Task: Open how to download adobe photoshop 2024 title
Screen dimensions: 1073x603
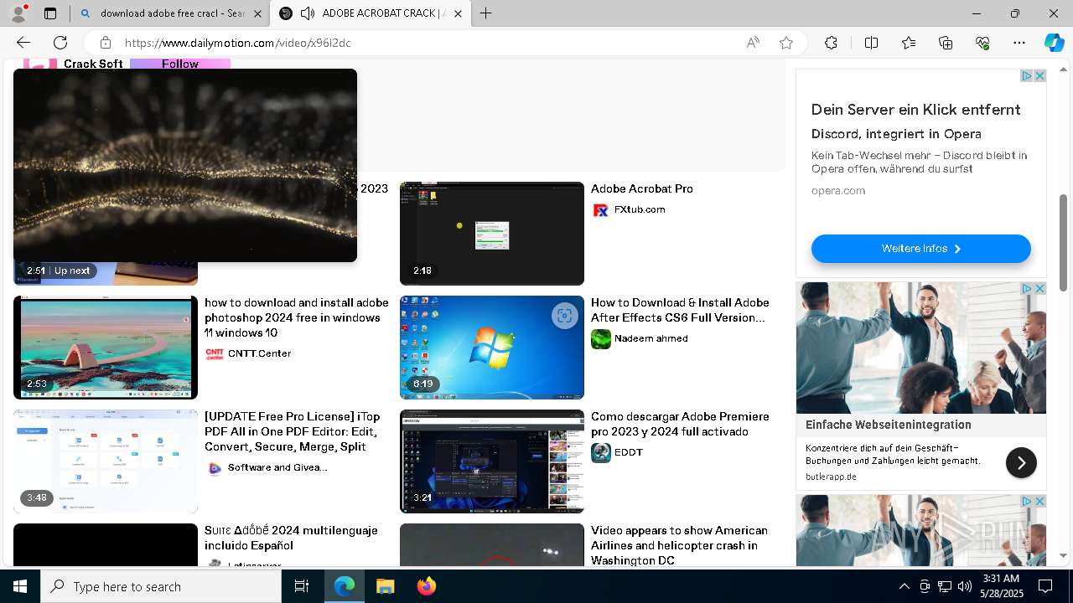Action: 297,317
